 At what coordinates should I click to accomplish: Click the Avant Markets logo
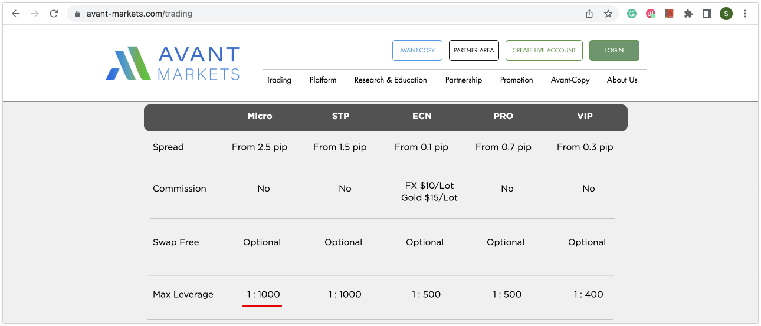coord(173,63)
